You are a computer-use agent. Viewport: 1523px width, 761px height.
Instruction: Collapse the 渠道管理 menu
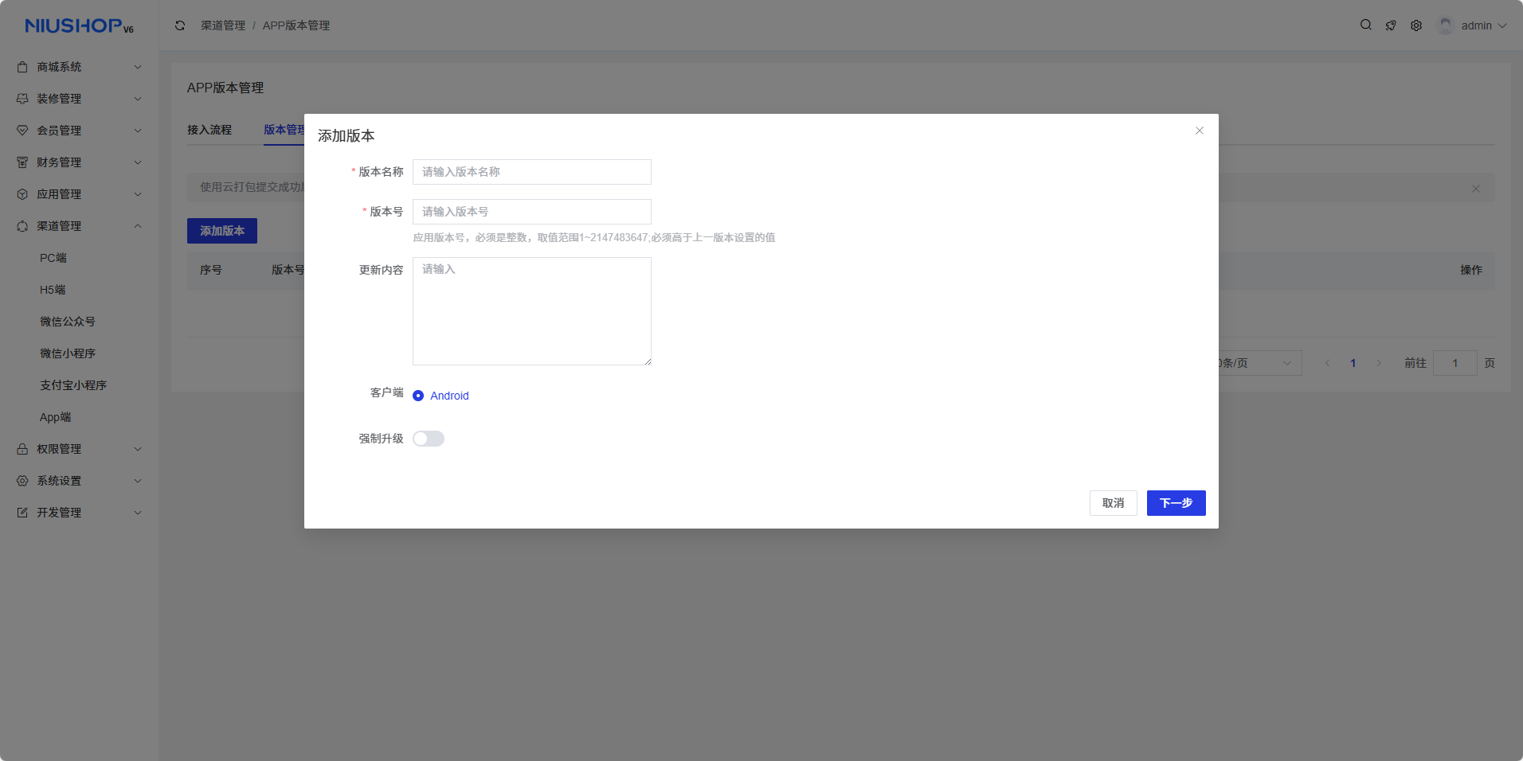(138, 226)
